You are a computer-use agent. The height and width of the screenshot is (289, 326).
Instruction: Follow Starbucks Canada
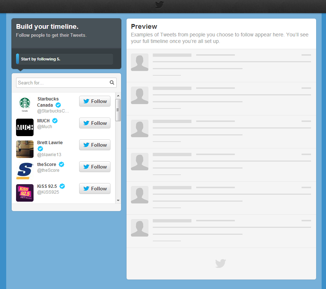tap(94, 101)
